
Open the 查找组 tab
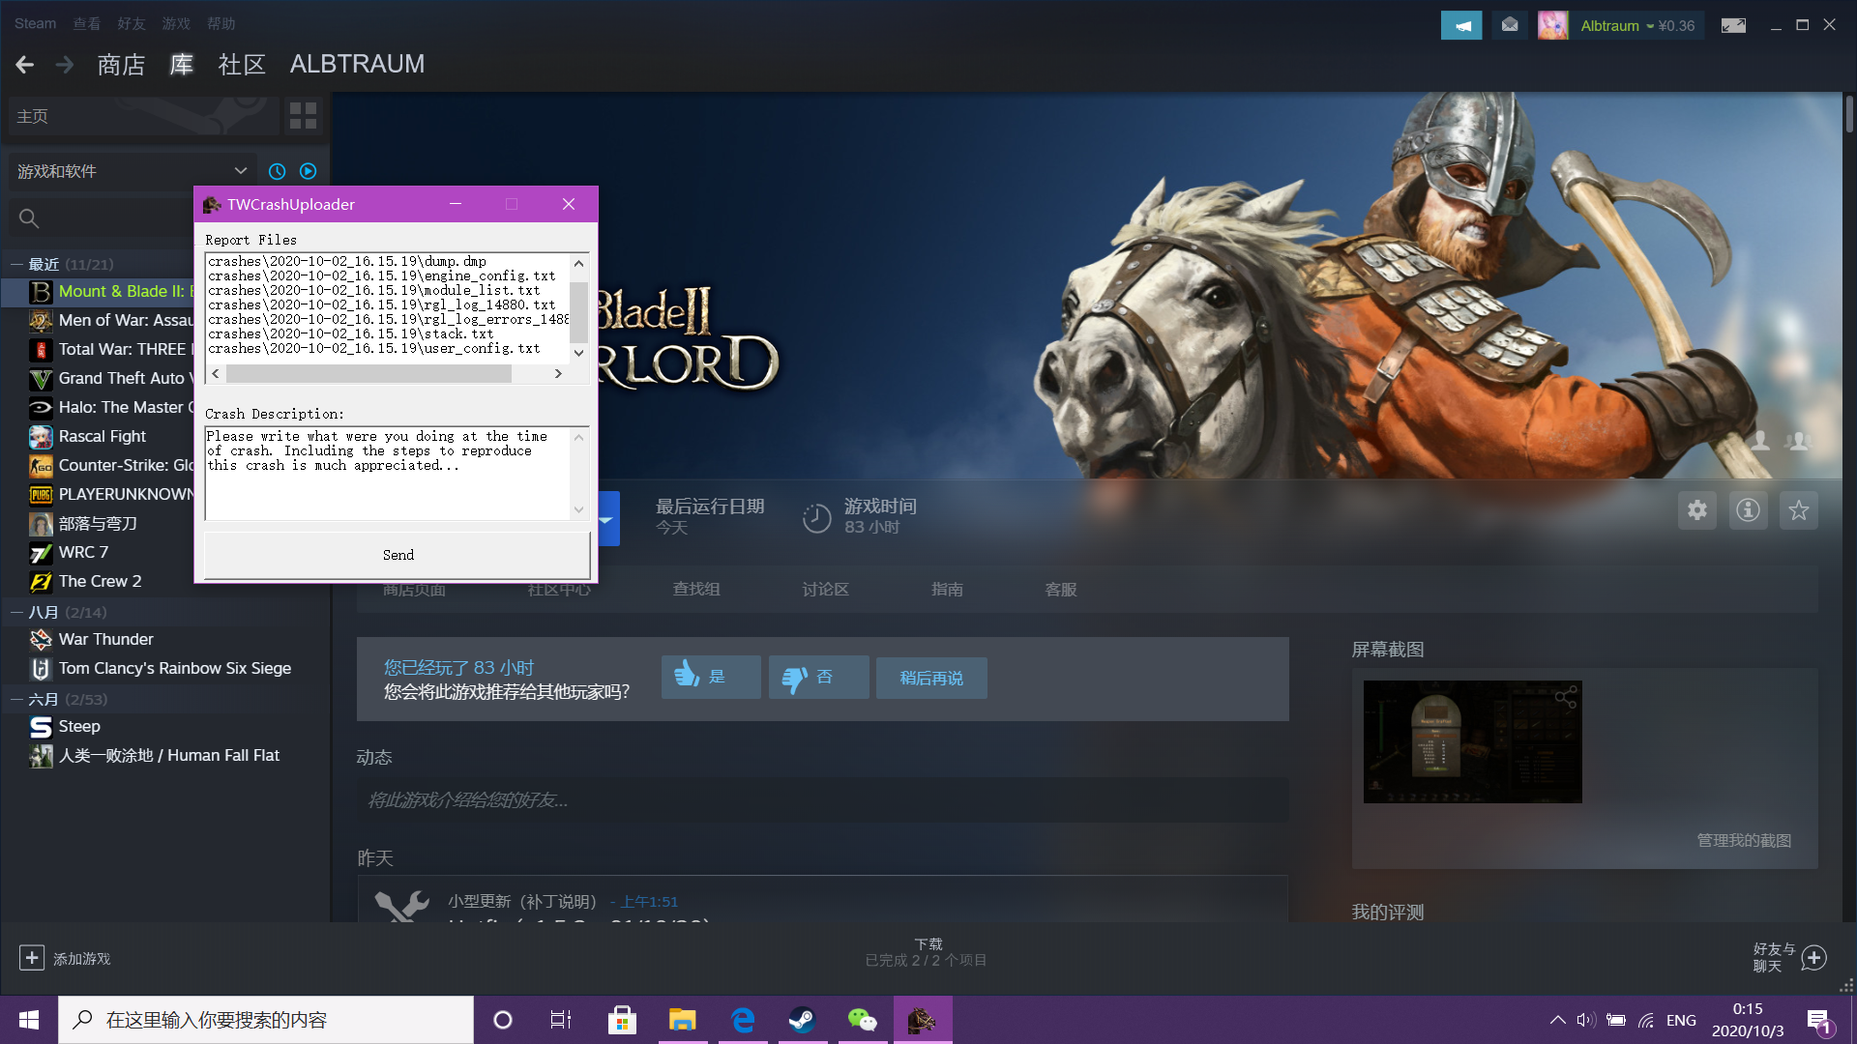(696, 589)
